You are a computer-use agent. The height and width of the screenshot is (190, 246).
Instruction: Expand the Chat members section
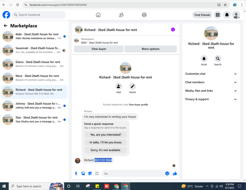click(x=211, y=82)
